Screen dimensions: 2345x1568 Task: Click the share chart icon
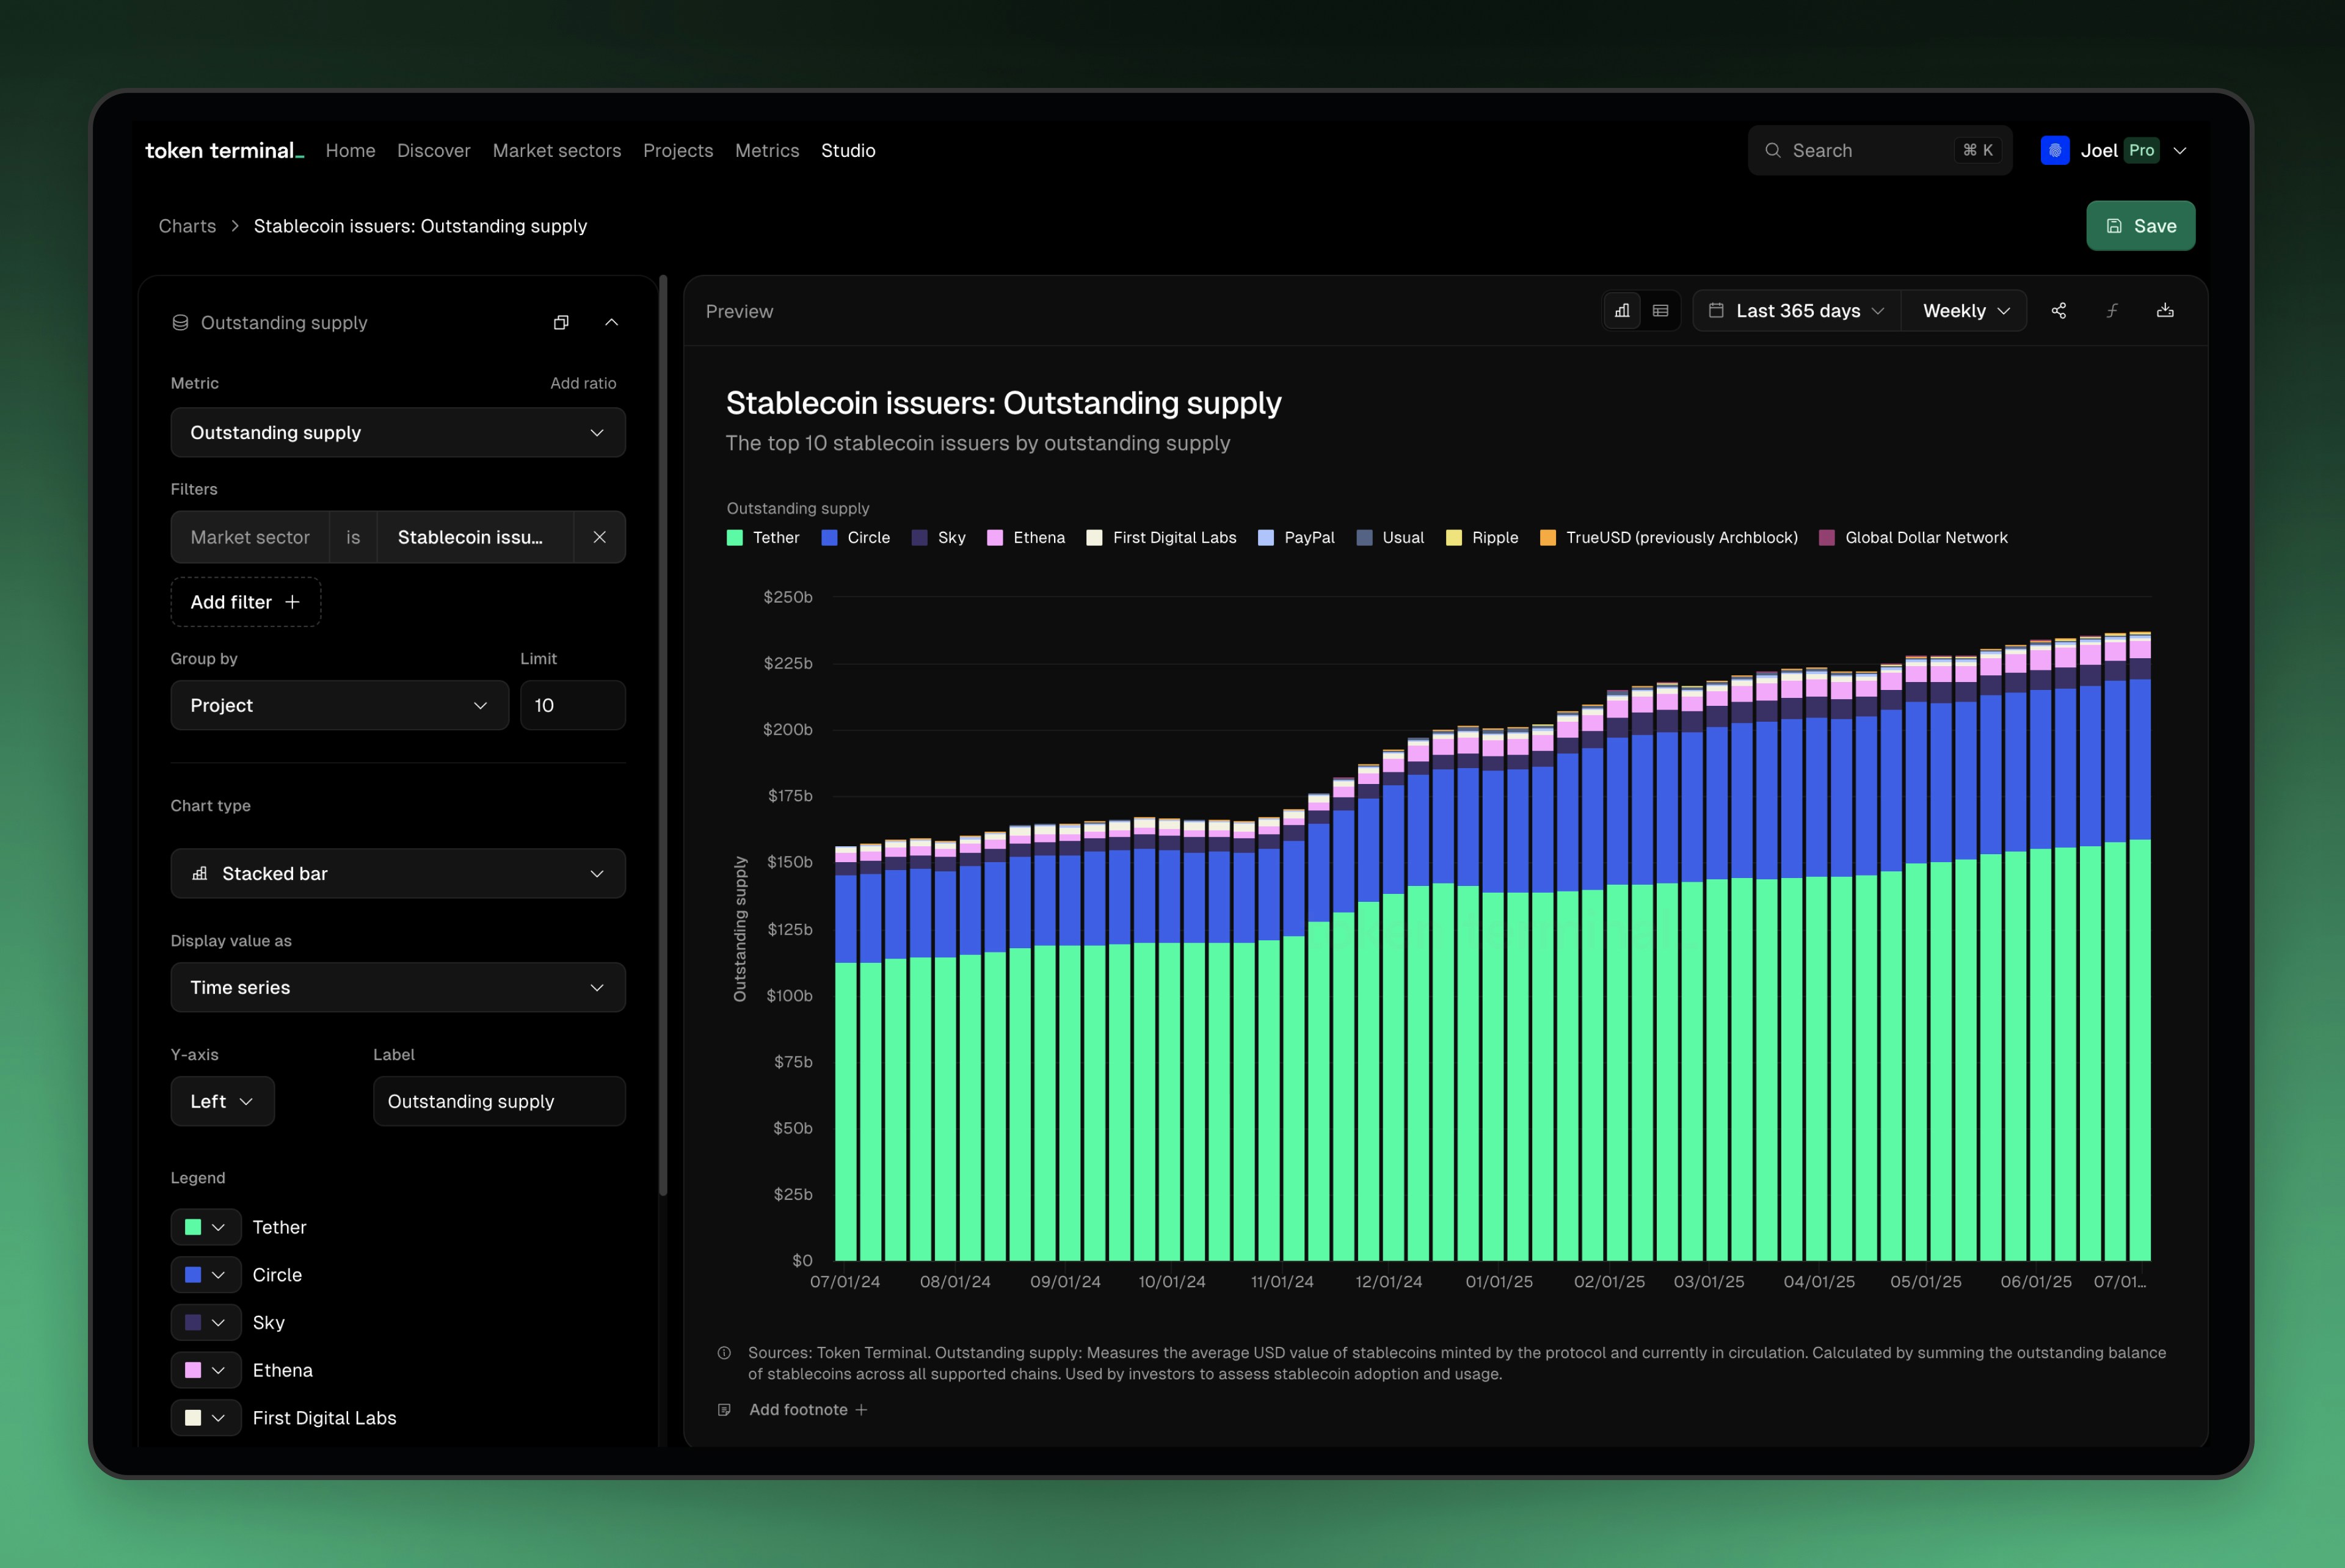[2058, 311]
